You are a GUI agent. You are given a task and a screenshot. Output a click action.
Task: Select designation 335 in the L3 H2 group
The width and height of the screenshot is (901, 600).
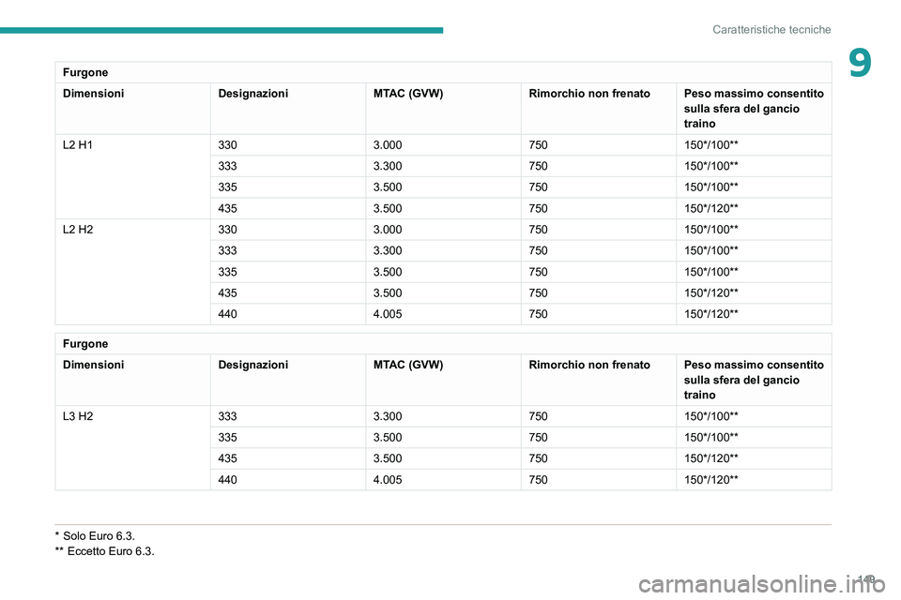pos(227,437)
